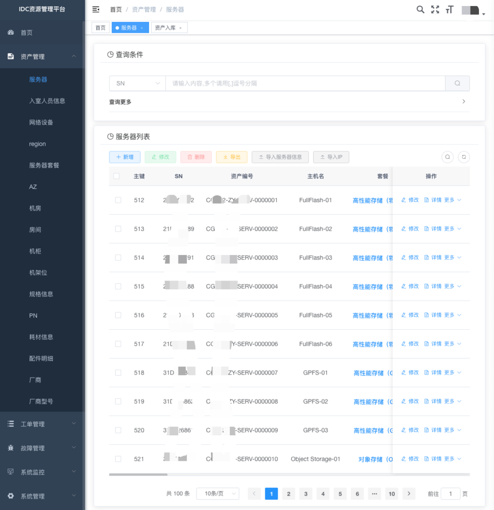Open the SN search field dropdown
494x510 pixels.
(137, 83)
